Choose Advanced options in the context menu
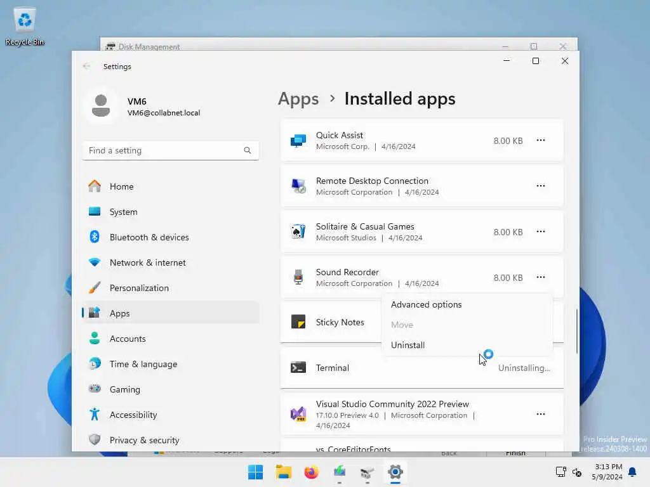This screenshot has width=650, height=487. coord(467,304)
